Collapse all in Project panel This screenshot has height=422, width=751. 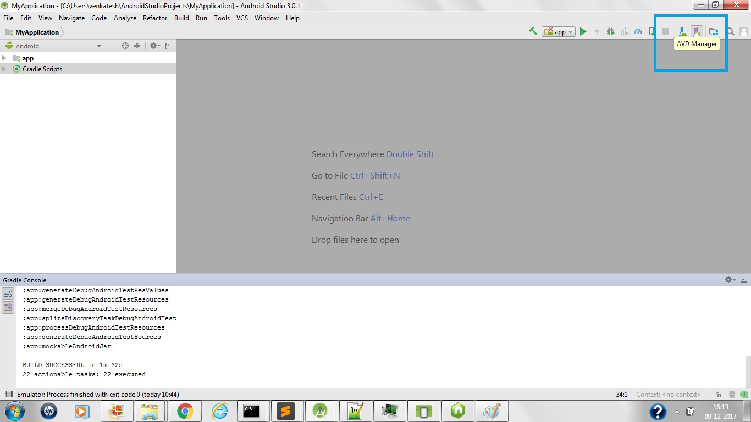pos(137,46)
